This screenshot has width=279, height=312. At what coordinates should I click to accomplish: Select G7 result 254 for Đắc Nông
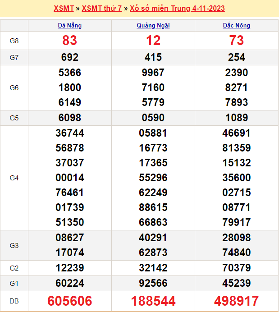tap(237, 57)
